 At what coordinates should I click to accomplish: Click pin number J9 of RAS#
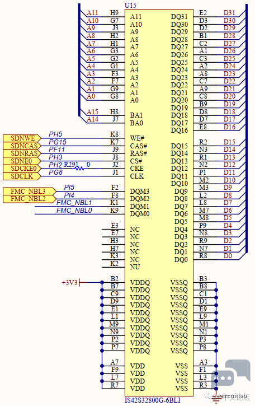(115, 150)
